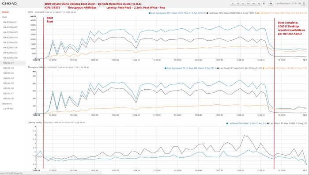This screenshot has height=175, width=309.
Task: Select host HX-B200M4-03
Action: tap(11, 32)
